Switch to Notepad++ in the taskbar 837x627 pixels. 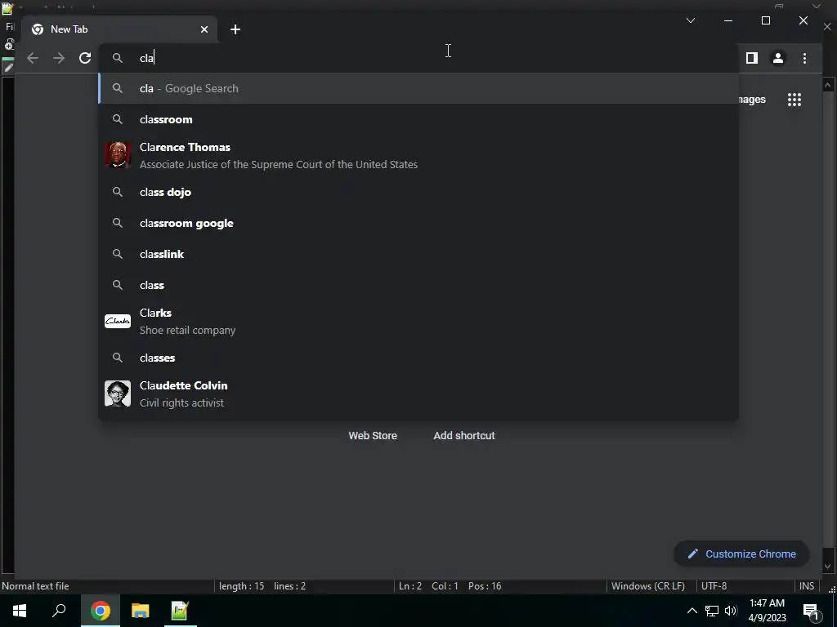[179, 611]
